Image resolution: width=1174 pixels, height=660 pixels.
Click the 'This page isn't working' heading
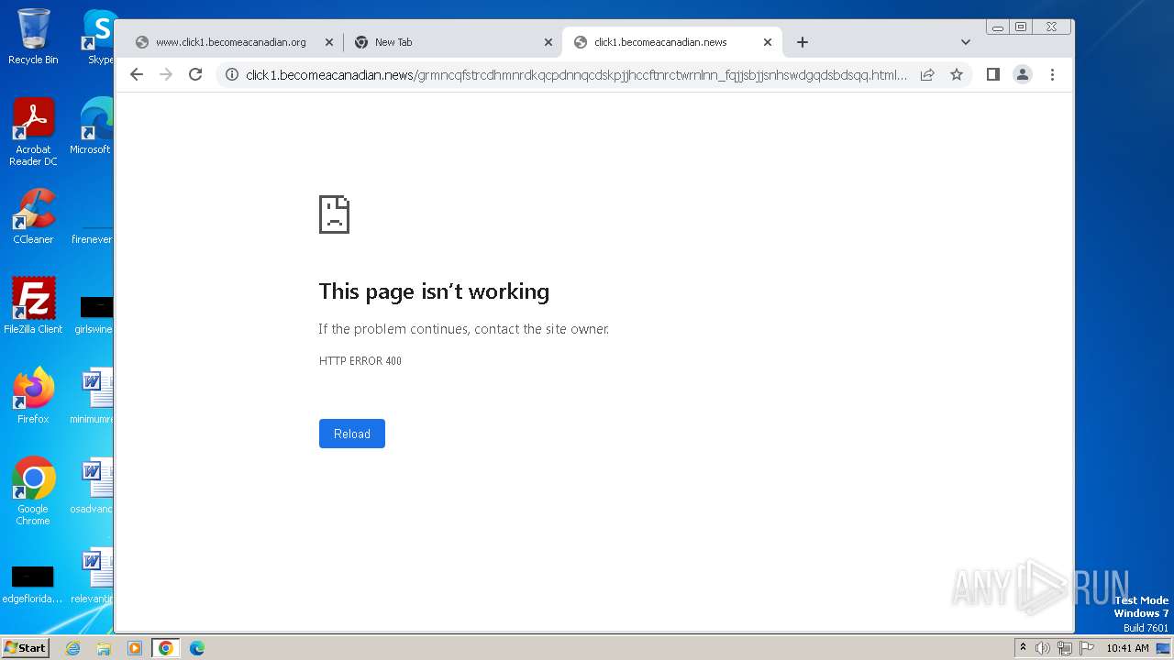(x=434, y=291)
